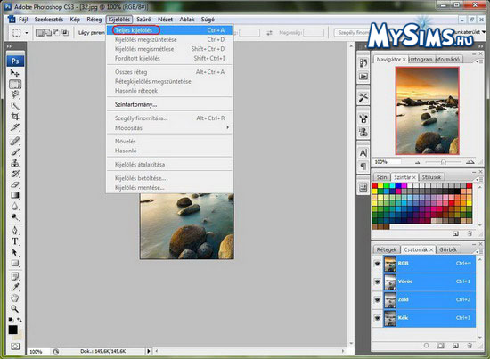The image size is (490, 359).
Task: Select the Slice tool
Action: (x=15, y=127)
